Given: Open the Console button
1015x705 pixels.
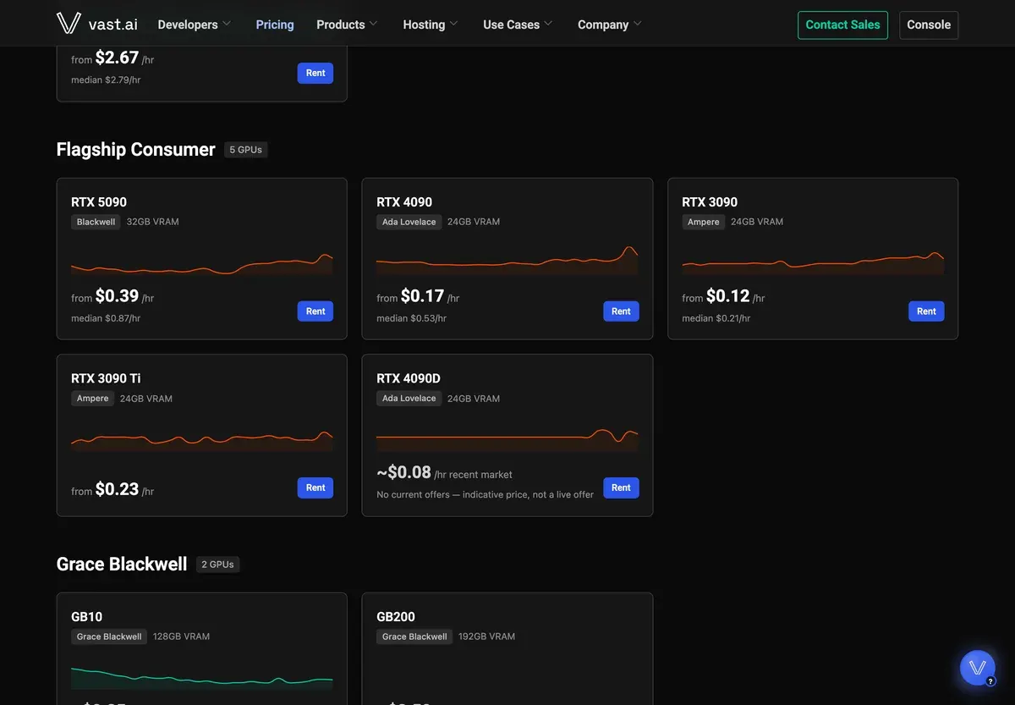Looking at the screenshot, I should coord(929,25).
